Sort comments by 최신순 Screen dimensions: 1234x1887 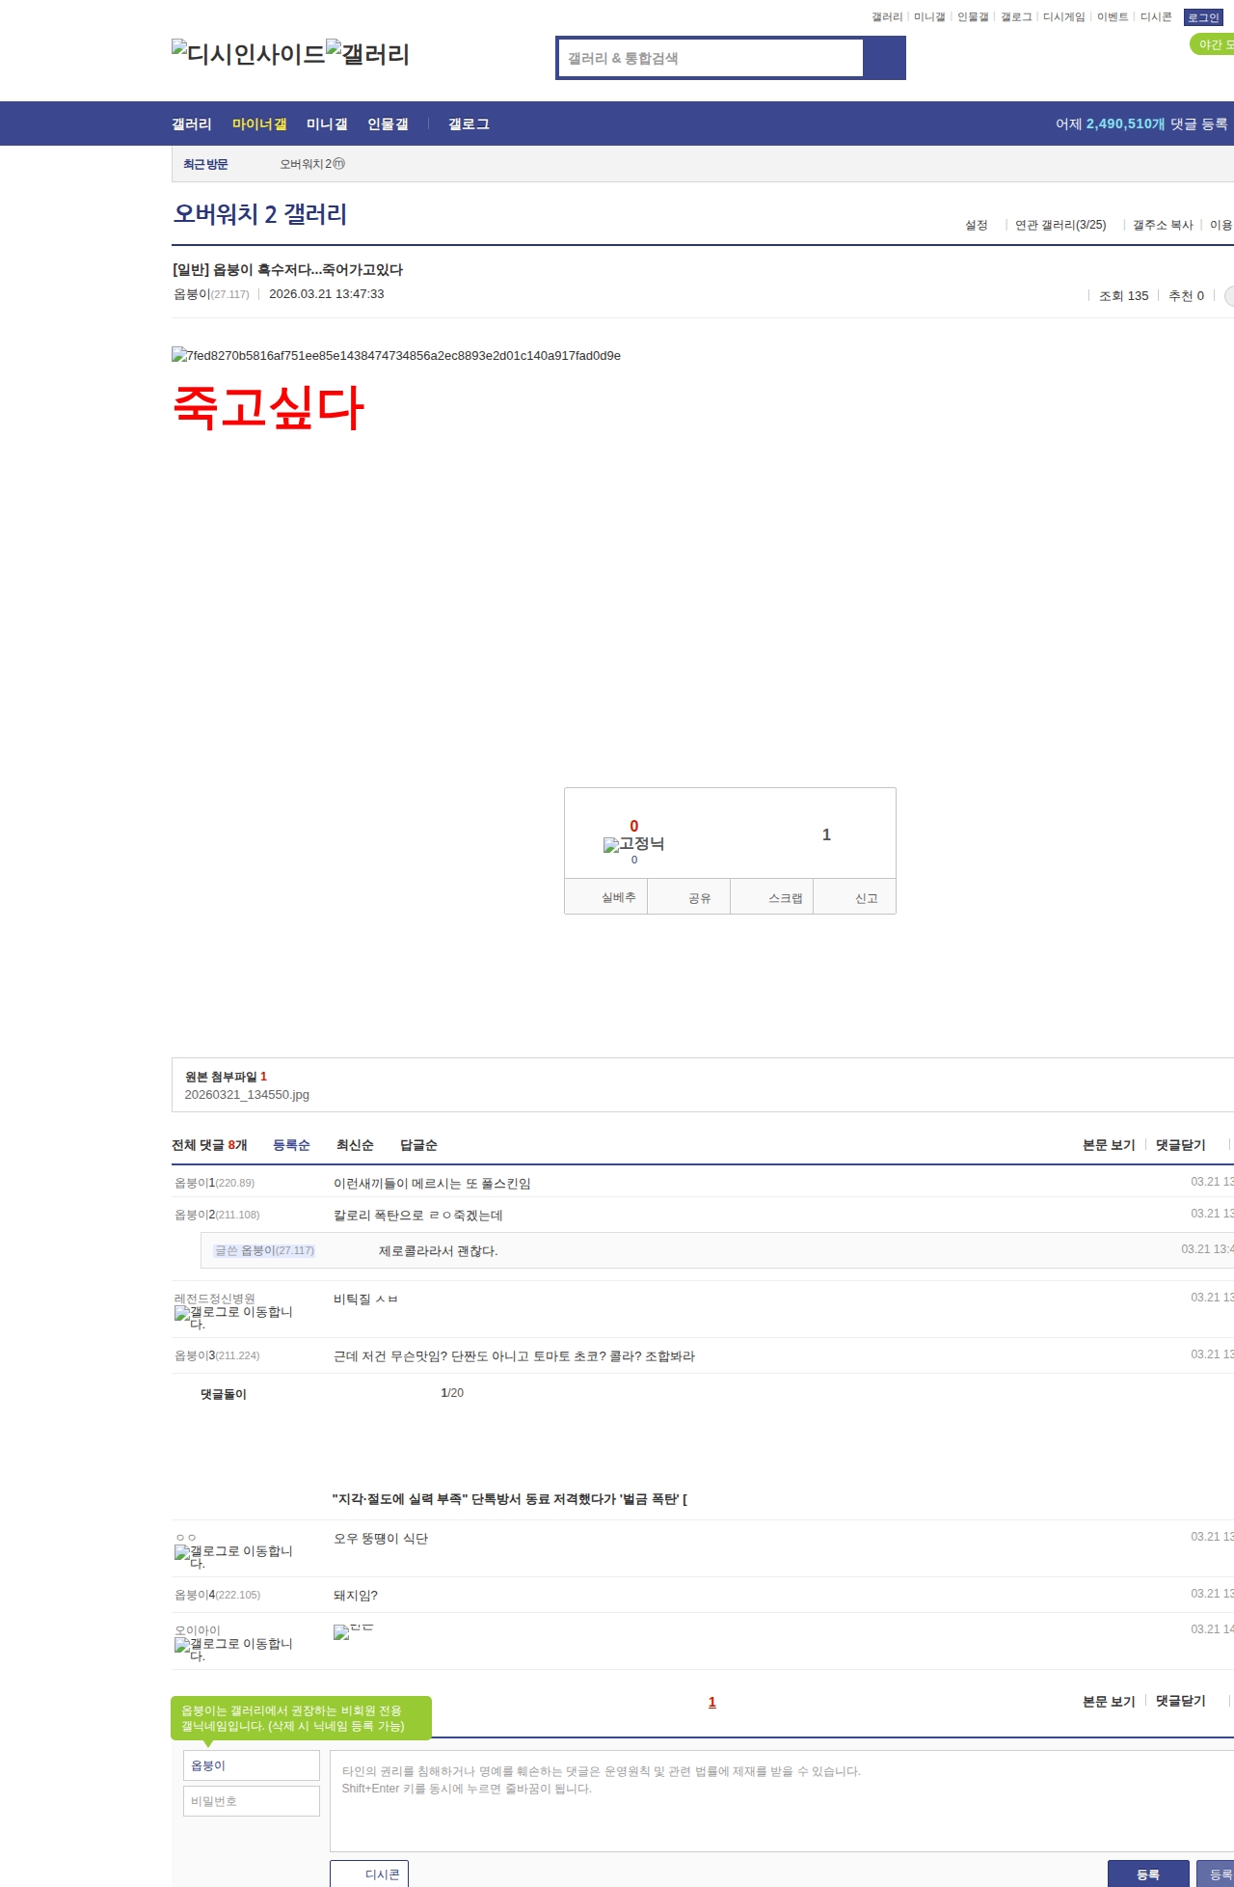355,1145
